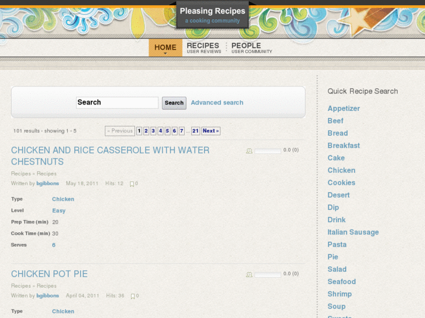Viewport: 425px width, 318px height.
Task: Jump to last results page 21
Action: (195, 131)
